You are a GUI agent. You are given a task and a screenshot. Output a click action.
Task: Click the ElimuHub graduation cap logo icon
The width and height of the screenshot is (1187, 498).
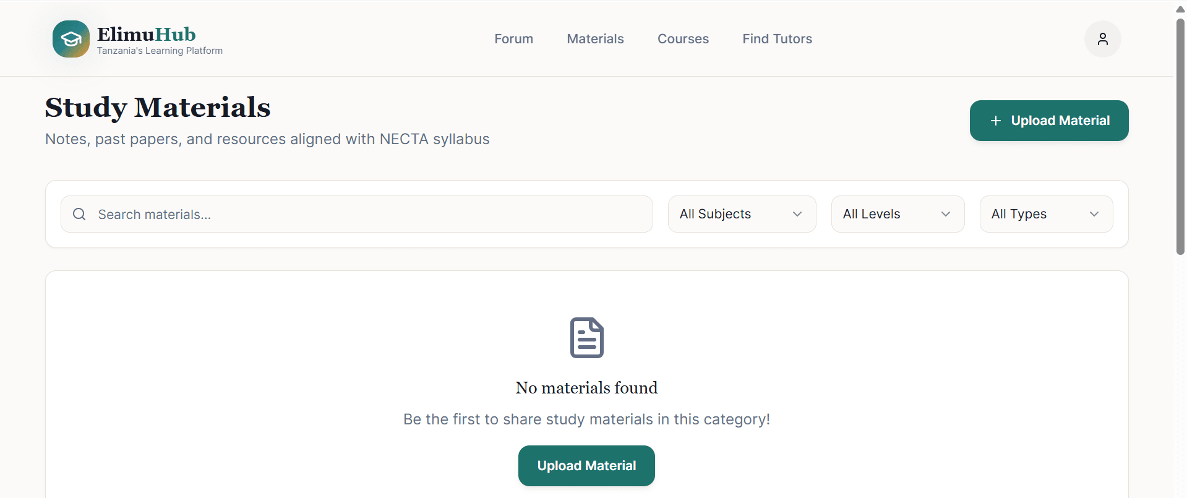point(71,39)
